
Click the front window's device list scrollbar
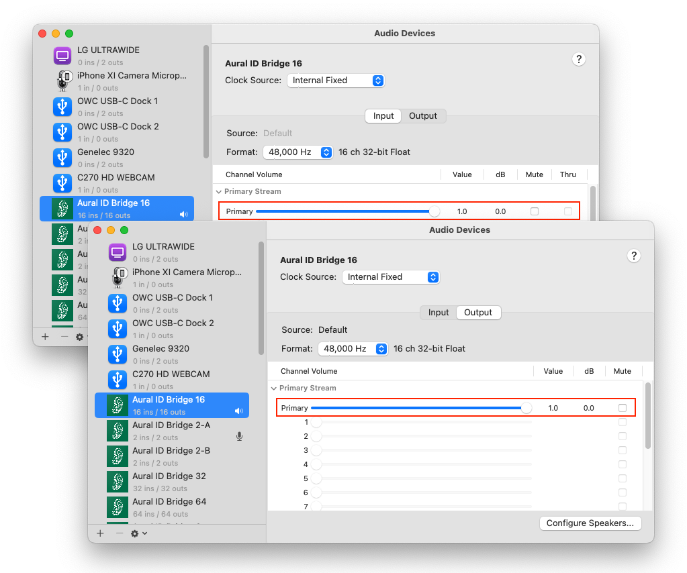(x=261, y=298)
